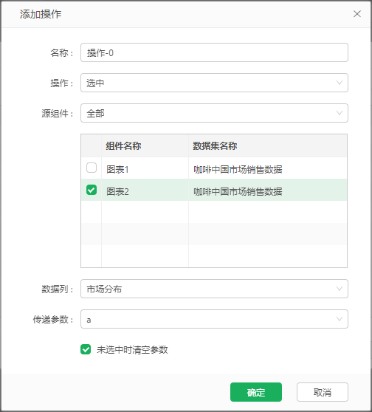Check the 图表1 row checkbox
This screenshot has width=372, height=412.
pyautogui.click(x=92, y=168)
